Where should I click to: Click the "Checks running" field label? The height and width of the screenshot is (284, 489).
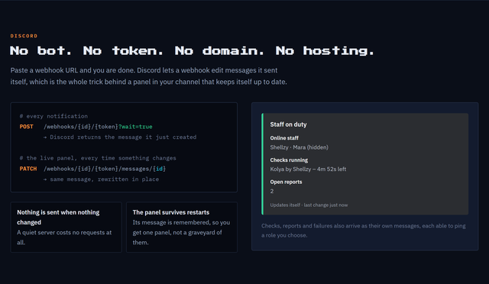coord(289,160)
